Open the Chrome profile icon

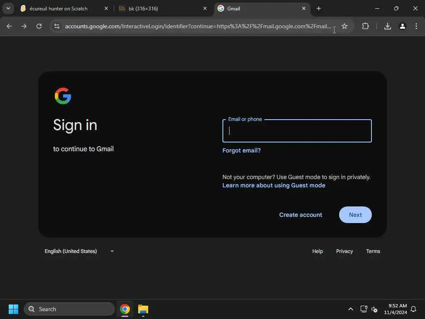point(403,26)
